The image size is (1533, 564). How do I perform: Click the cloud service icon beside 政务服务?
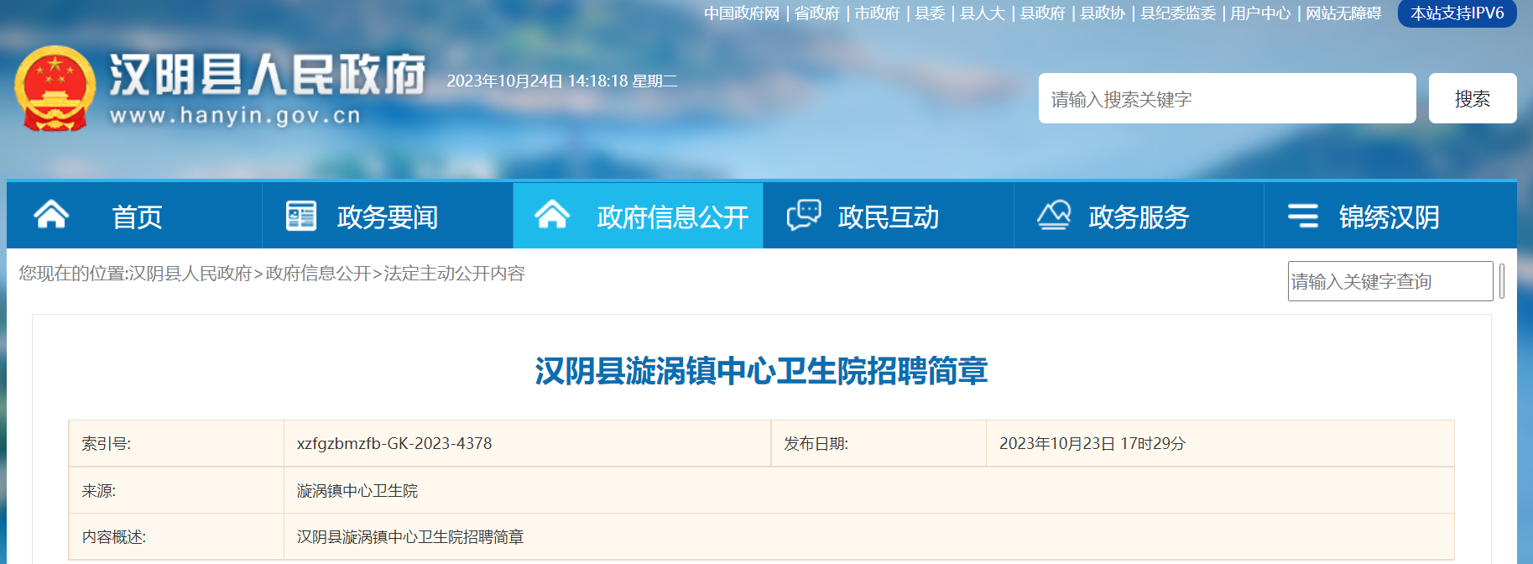(1054, 215)
